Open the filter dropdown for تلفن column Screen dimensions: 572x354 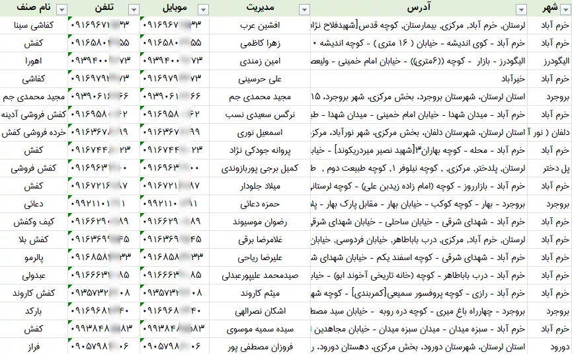click(x=134, y=10)
